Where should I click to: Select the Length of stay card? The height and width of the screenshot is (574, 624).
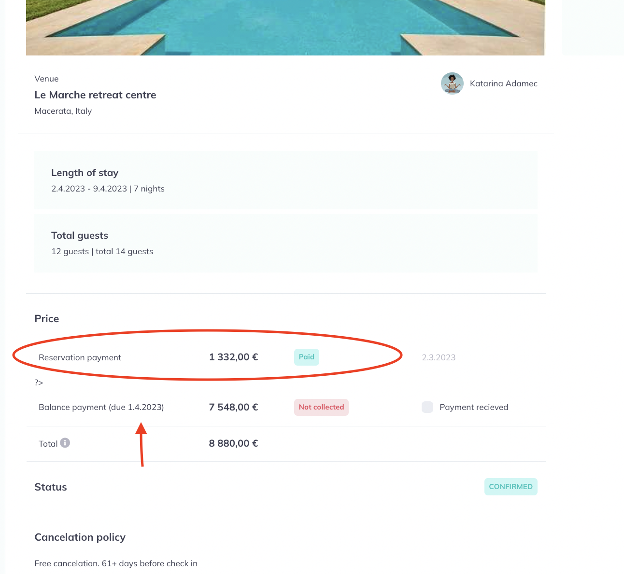(285, 180)
